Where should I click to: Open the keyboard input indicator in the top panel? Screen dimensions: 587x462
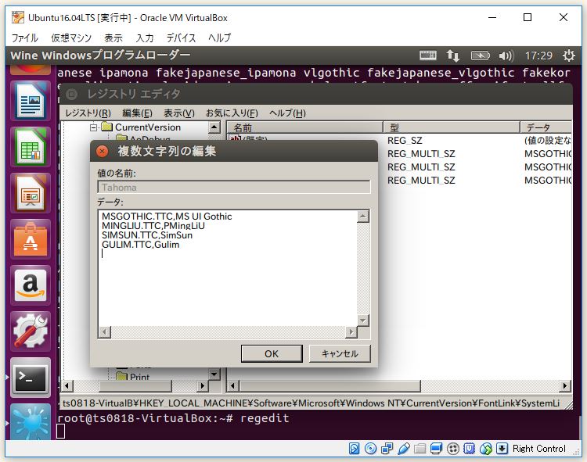tap(428, 56)
